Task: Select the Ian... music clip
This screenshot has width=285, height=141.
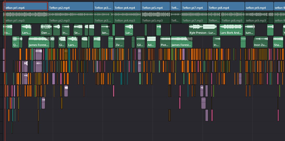Action: click(105, 30)
